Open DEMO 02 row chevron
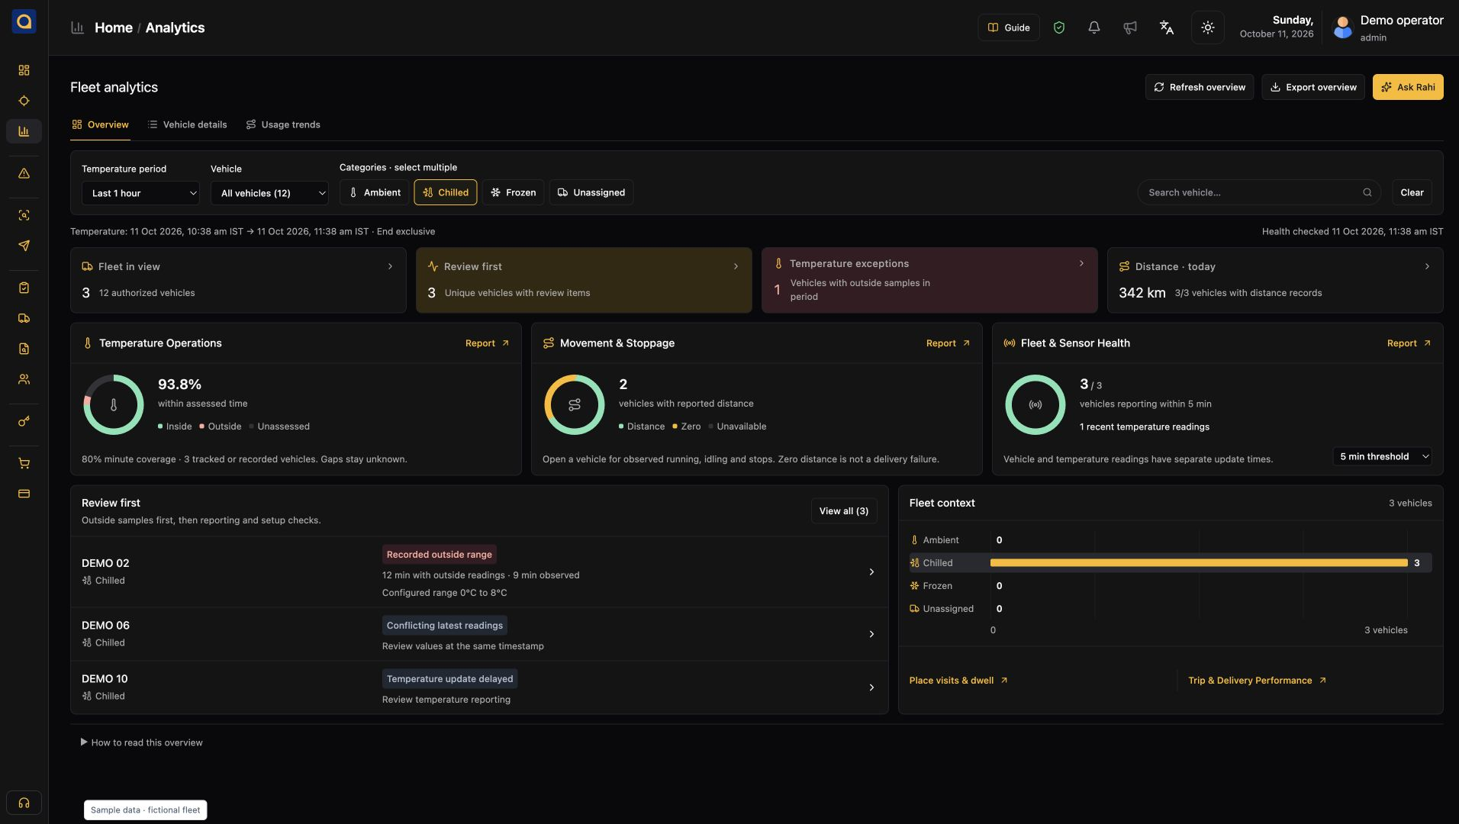This screenshot has width=1459, height=824. 871,572
